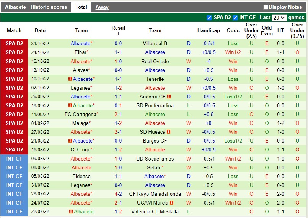The height and width of the screenshot is (218, 308).
Task: Click the Handicap column header
Action: coord(209,31)
